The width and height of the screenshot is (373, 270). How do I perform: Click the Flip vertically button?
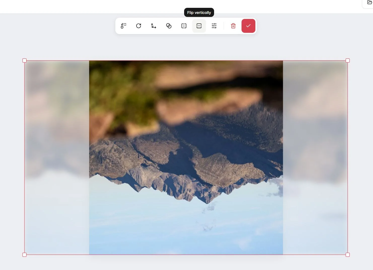[x=199, y=26]
